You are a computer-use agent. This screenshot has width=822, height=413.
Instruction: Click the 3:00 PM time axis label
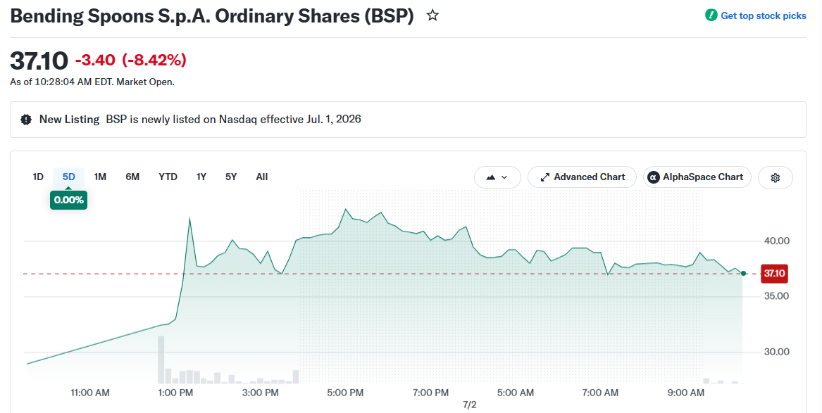261,393
